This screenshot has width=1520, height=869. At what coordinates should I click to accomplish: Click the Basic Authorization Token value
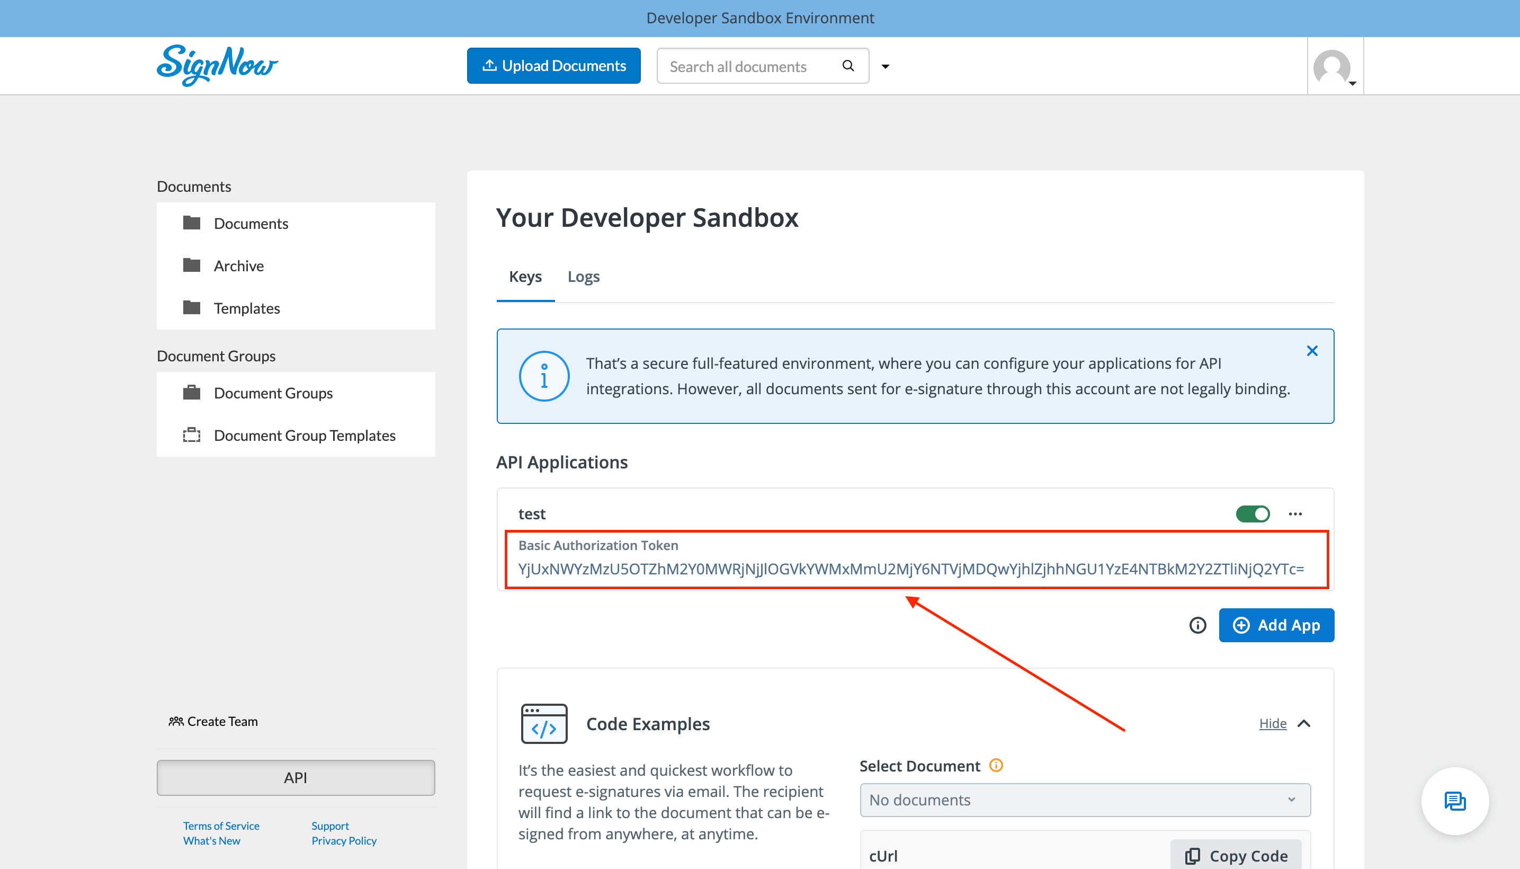click(911, 569)
